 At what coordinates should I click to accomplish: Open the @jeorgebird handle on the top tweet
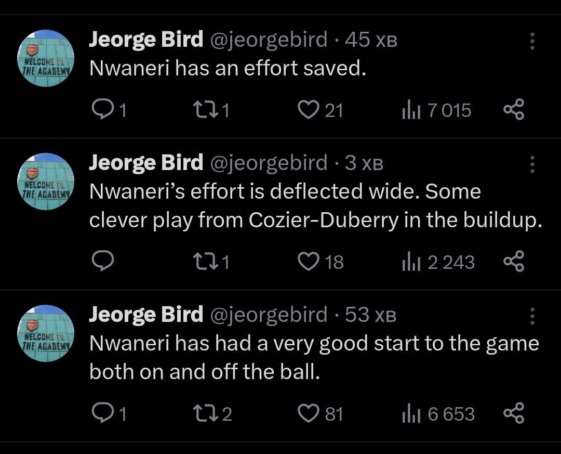(268, 40)
